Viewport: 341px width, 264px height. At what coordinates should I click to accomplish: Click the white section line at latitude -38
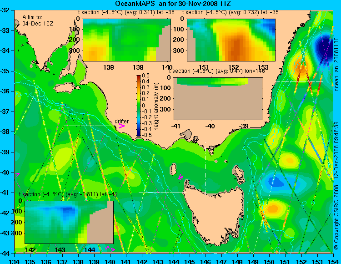pyautogui.click(x=87, y=126)
